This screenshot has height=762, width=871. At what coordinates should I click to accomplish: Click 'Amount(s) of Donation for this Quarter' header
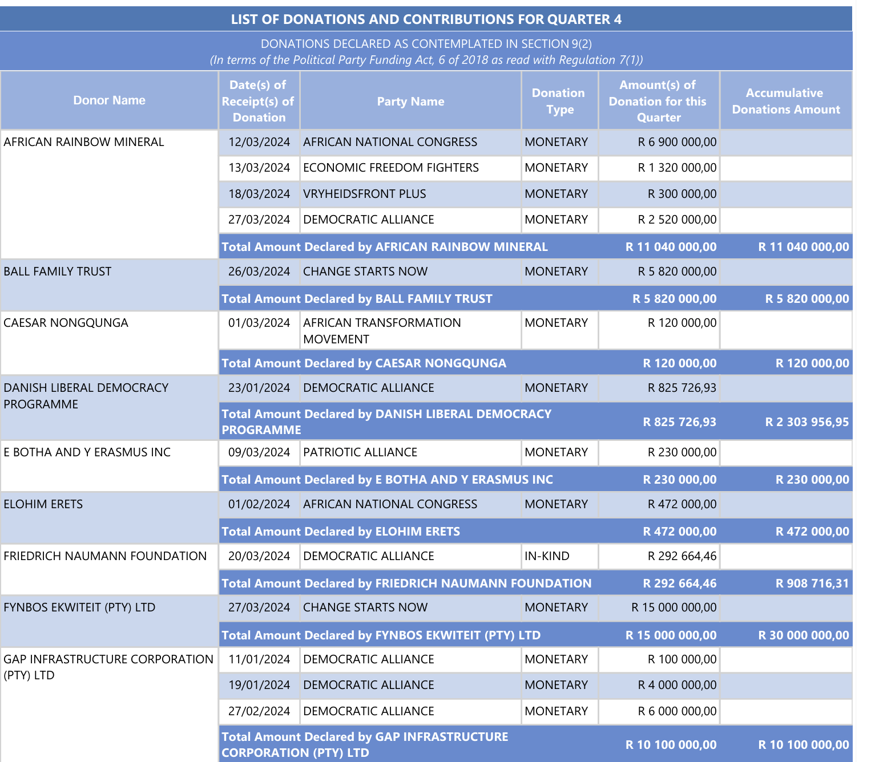(x=658, y=101)
